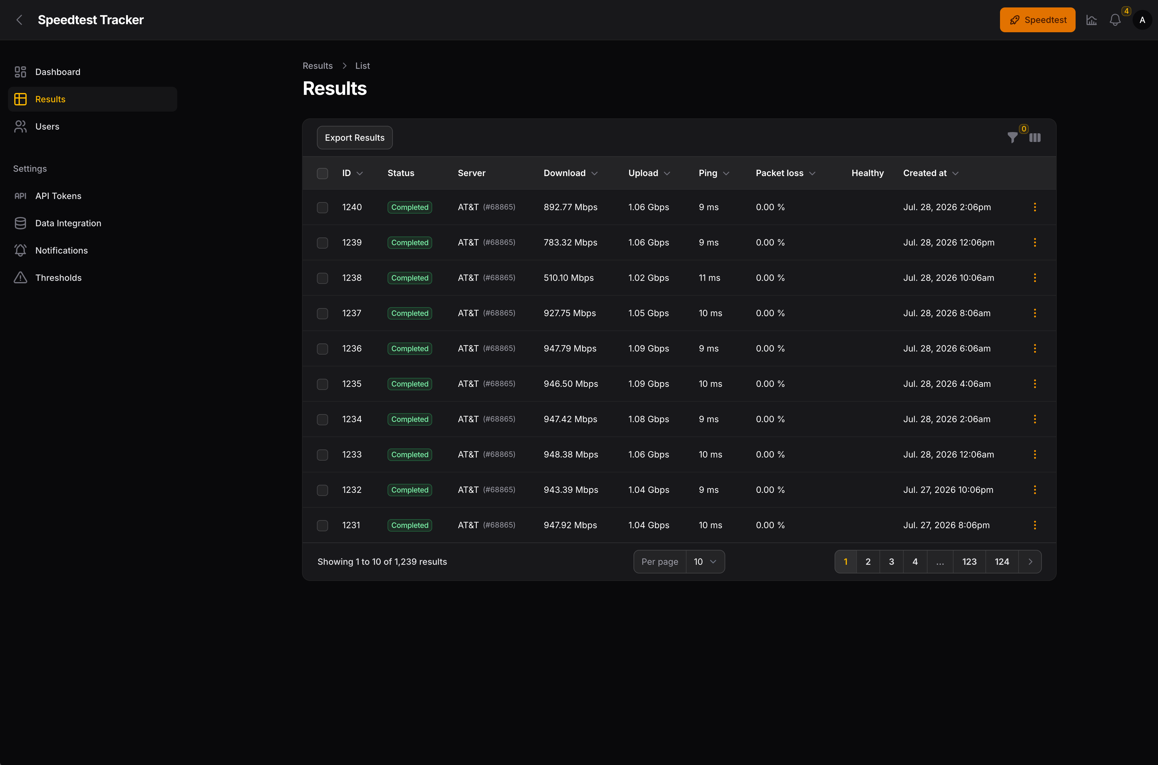Screen dimensions: 1158x765
Task: Open actions menu for result 1240
Action: (x=1035, y=207)
